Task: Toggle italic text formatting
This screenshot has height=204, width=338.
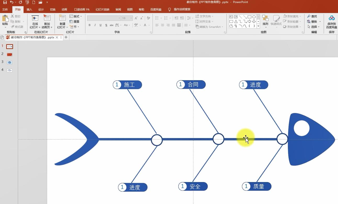Action: pos(95,25)
